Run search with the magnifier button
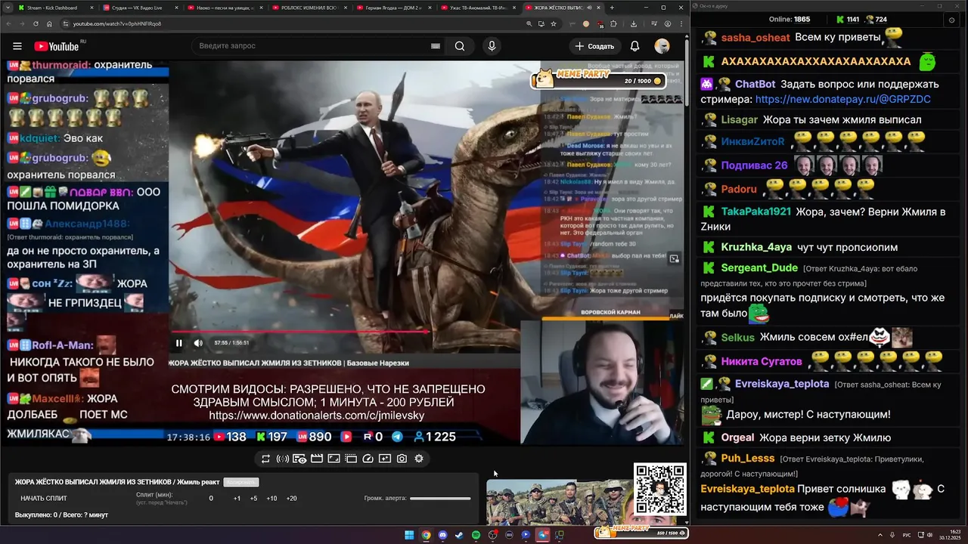968x544 pixels. [460, 46]
